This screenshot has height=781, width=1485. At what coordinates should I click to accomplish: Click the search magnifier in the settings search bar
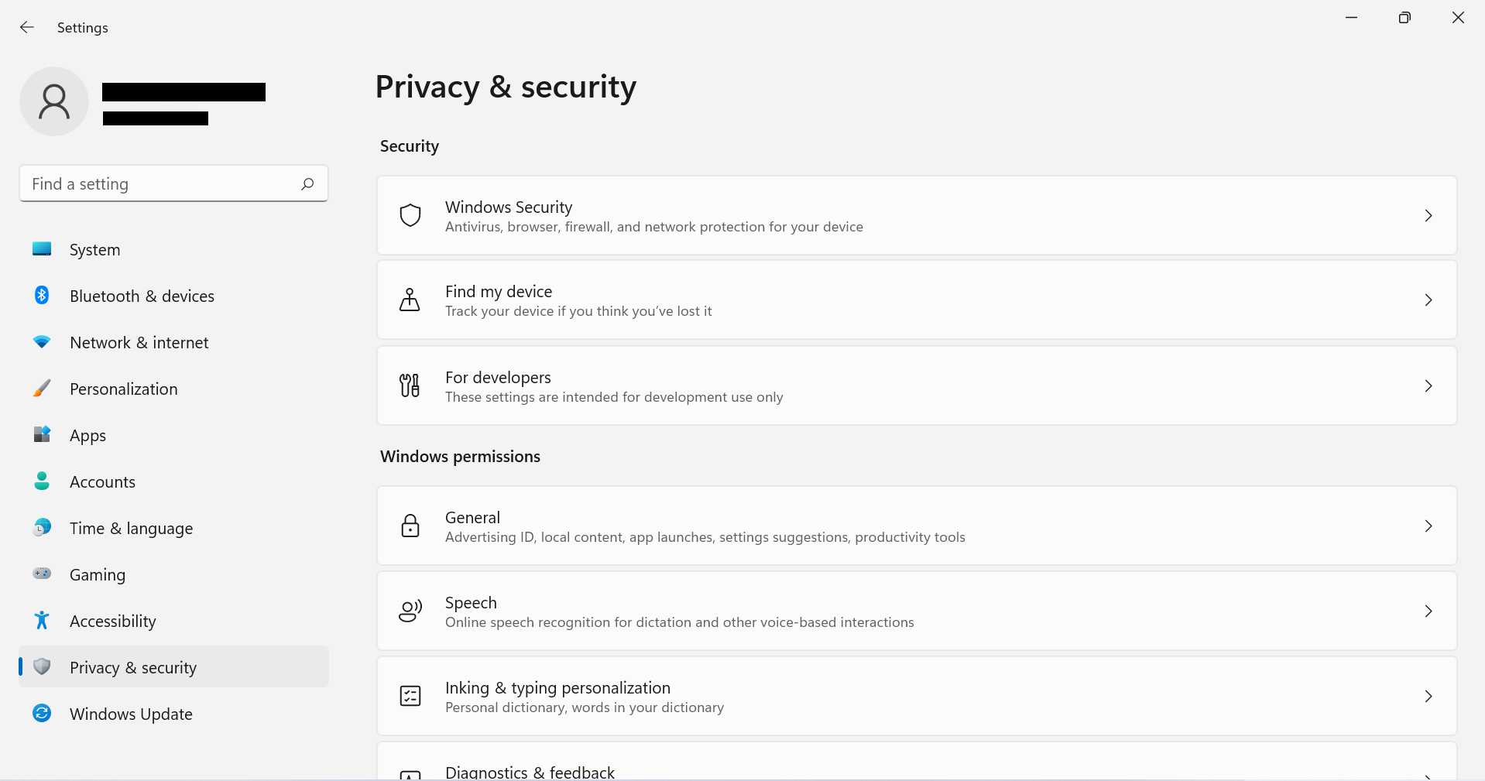(307, 183)
